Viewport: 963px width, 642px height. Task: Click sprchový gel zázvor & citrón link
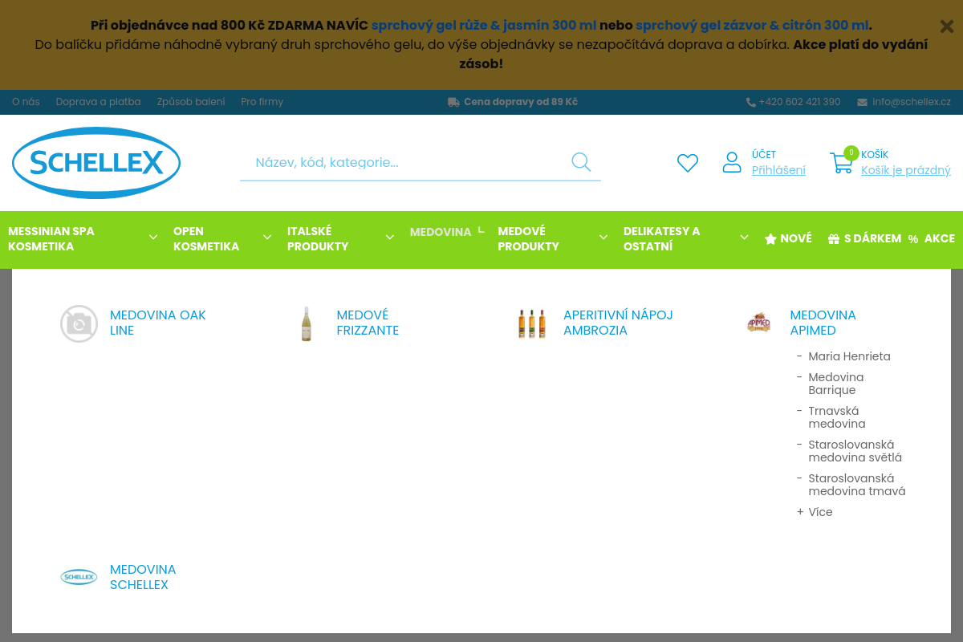[x=752, y=26]
